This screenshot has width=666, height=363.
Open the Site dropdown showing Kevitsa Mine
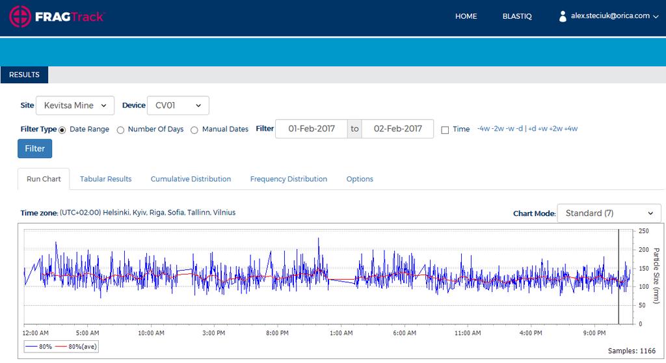point(75,105)
